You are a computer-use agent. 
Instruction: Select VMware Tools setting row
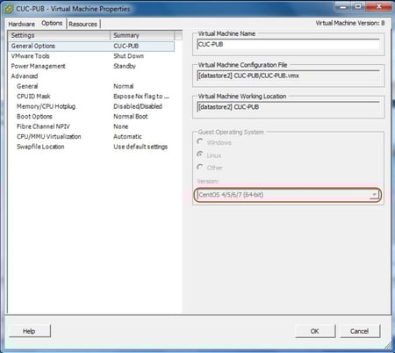tap(91, 56)
